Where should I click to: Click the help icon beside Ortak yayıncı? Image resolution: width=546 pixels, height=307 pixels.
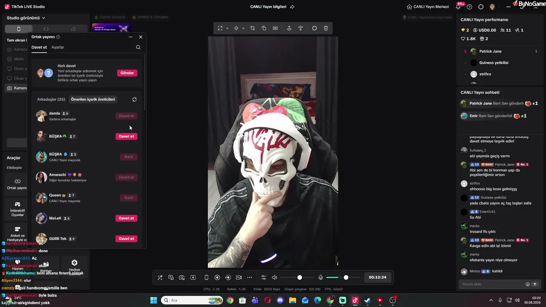click(58, 37)
